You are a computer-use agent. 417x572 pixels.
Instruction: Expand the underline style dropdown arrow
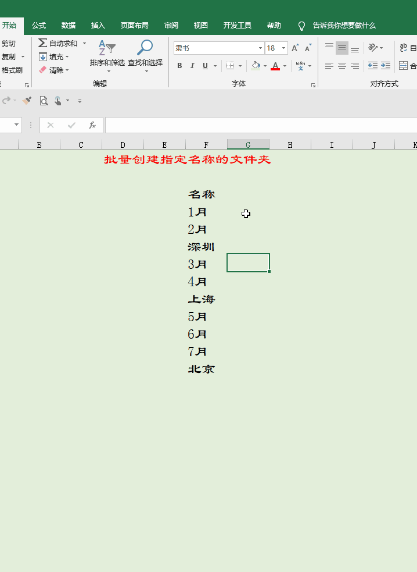(x=215, y=66)
